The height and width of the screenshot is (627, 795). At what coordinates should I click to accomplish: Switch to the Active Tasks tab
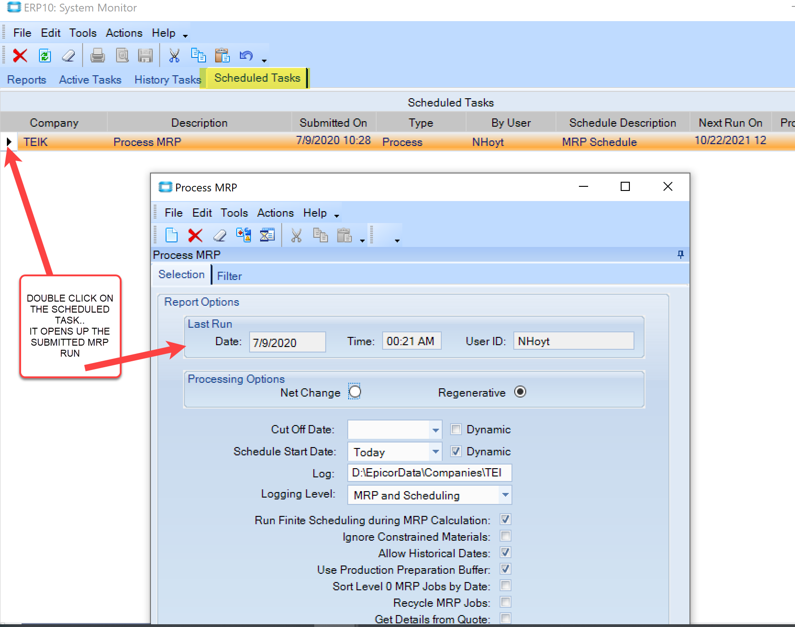pyautogui.click(x=90, y=79)
